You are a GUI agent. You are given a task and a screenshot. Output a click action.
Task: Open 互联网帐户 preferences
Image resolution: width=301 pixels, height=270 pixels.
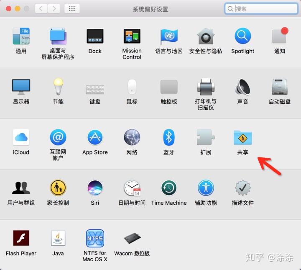[58, 137]
